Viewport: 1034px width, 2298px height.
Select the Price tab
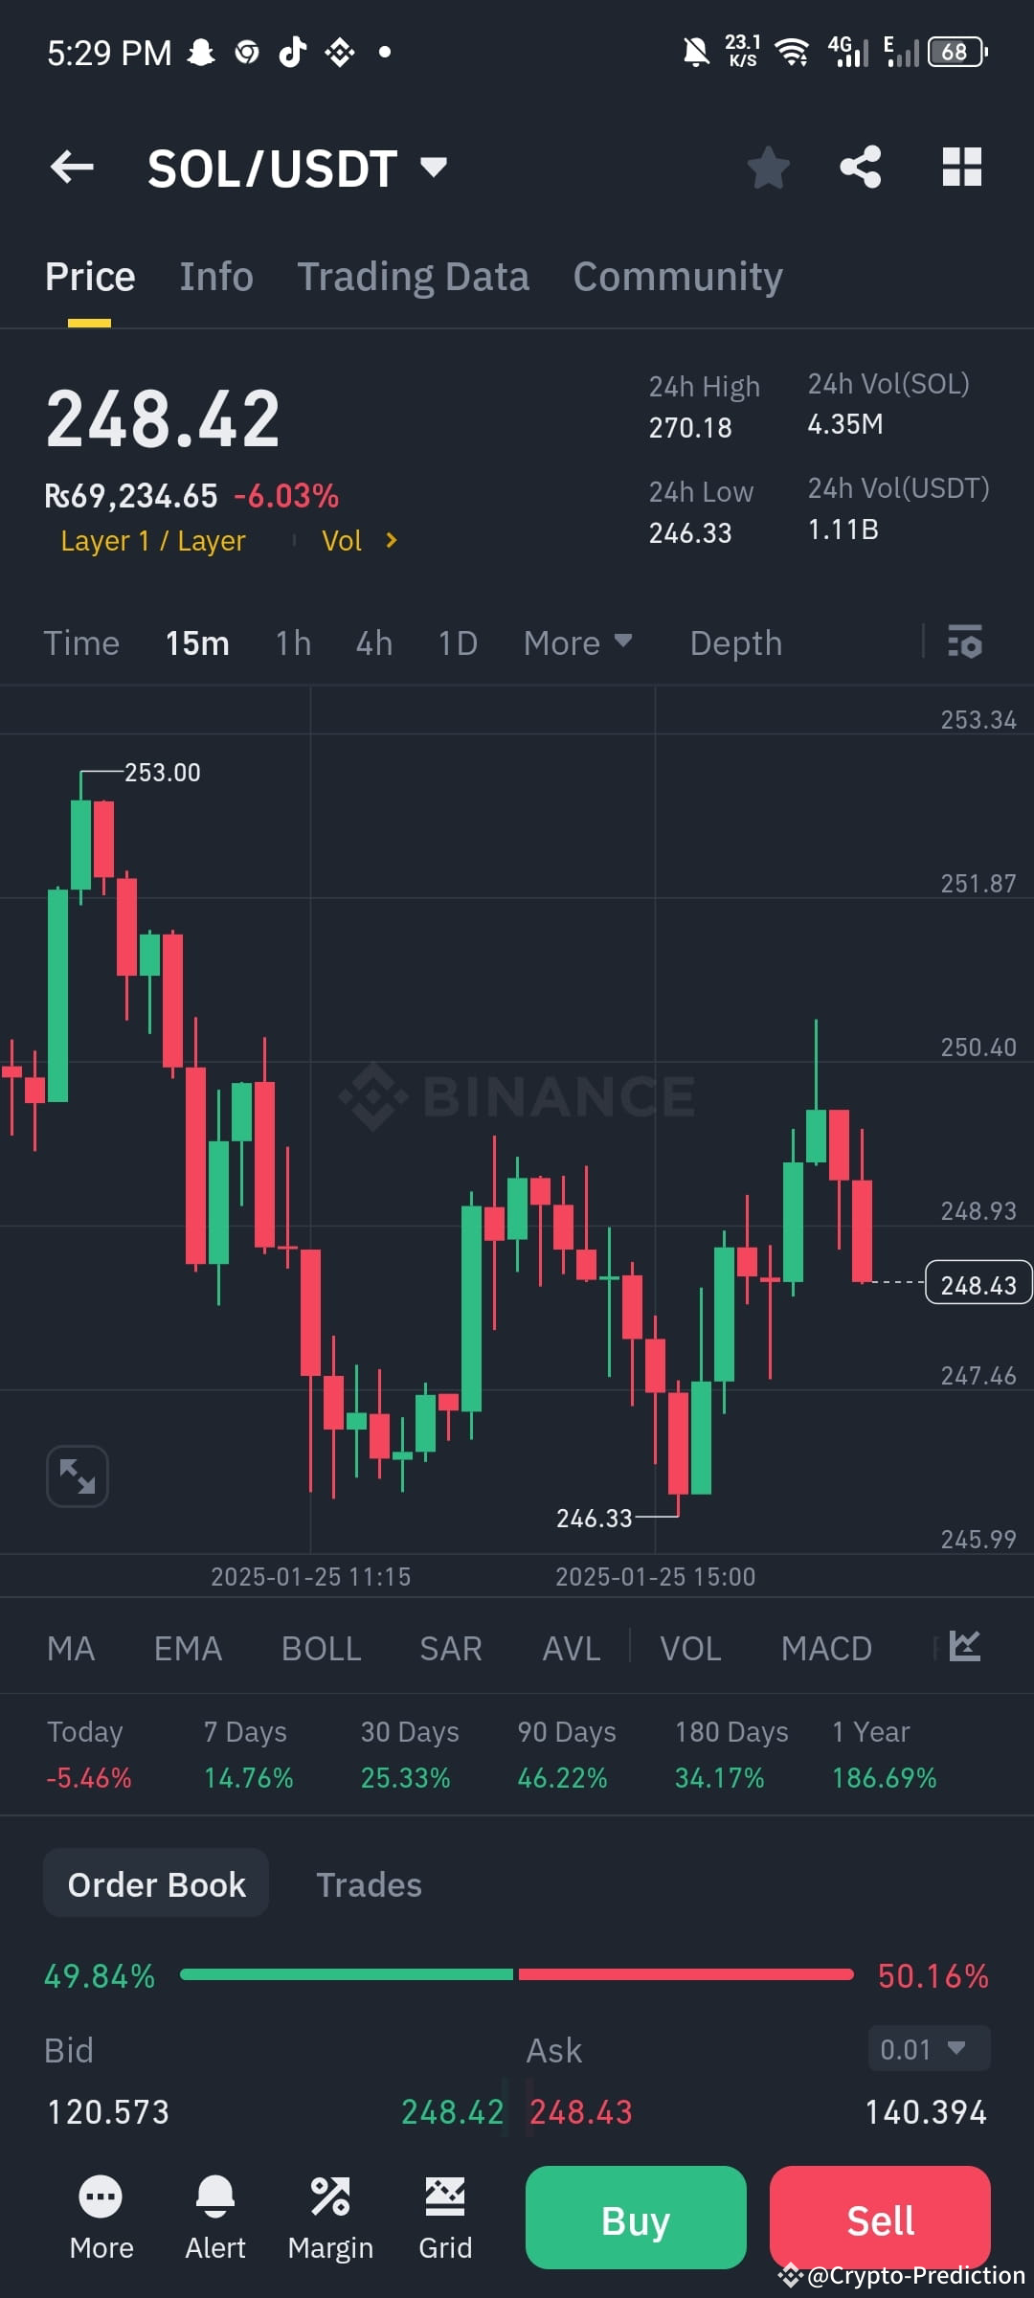[90, 277]
